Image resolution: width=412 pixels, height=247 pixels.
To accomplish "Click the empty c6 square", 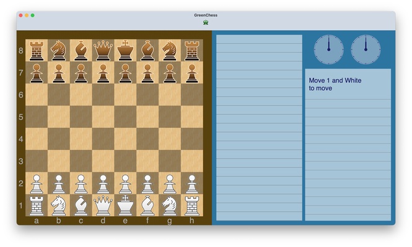I will (x=81, y=95).
